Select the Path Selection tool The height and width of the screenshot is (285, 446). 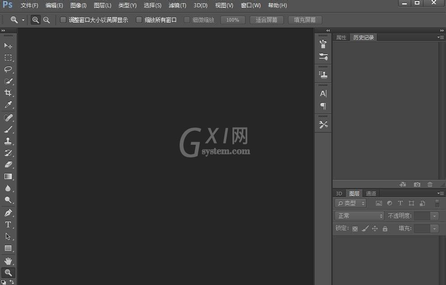8,236
